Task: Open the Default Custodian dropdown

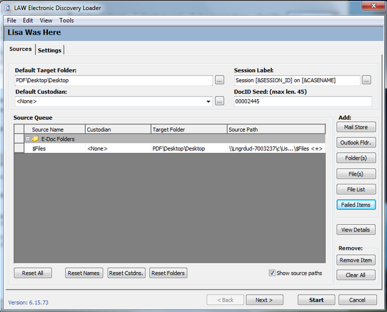Action: coord(208,102)
